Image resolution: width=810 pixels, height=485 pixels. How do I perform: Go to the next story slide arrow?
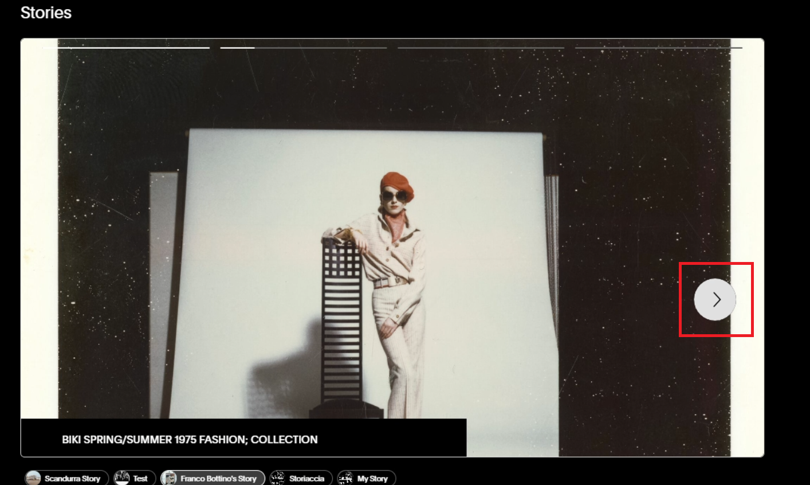[x=715, y=299]
